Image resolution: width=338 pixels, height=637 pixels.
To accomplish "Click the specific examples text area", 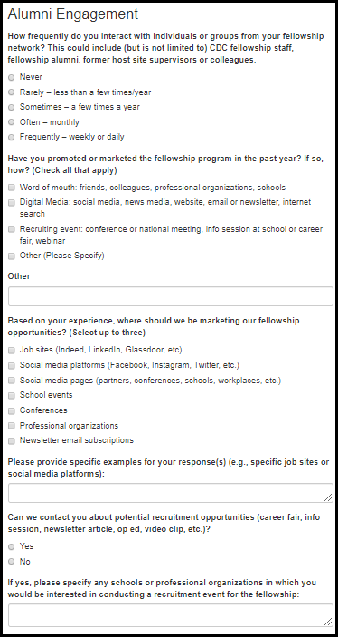I will (171, 493).
